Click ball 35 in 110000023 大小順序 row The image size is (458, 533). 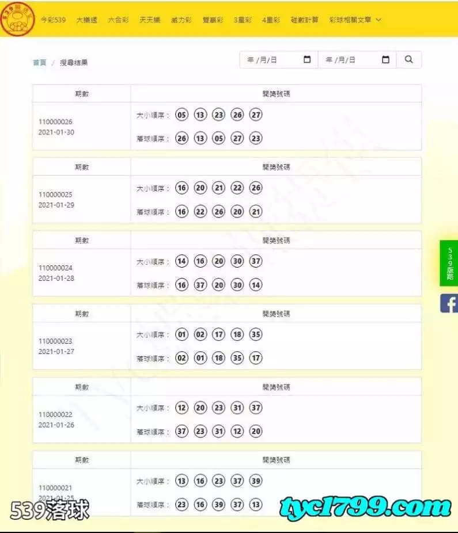click(256, 334)
